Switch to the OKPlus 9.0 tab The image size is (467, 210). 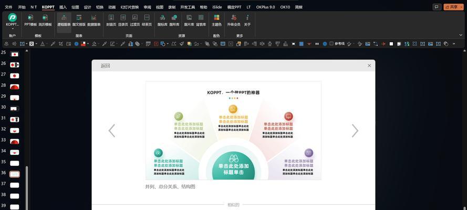266,7
